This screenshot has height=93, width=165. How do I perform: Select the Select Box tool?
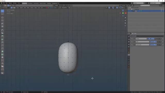tap(2, 11)
